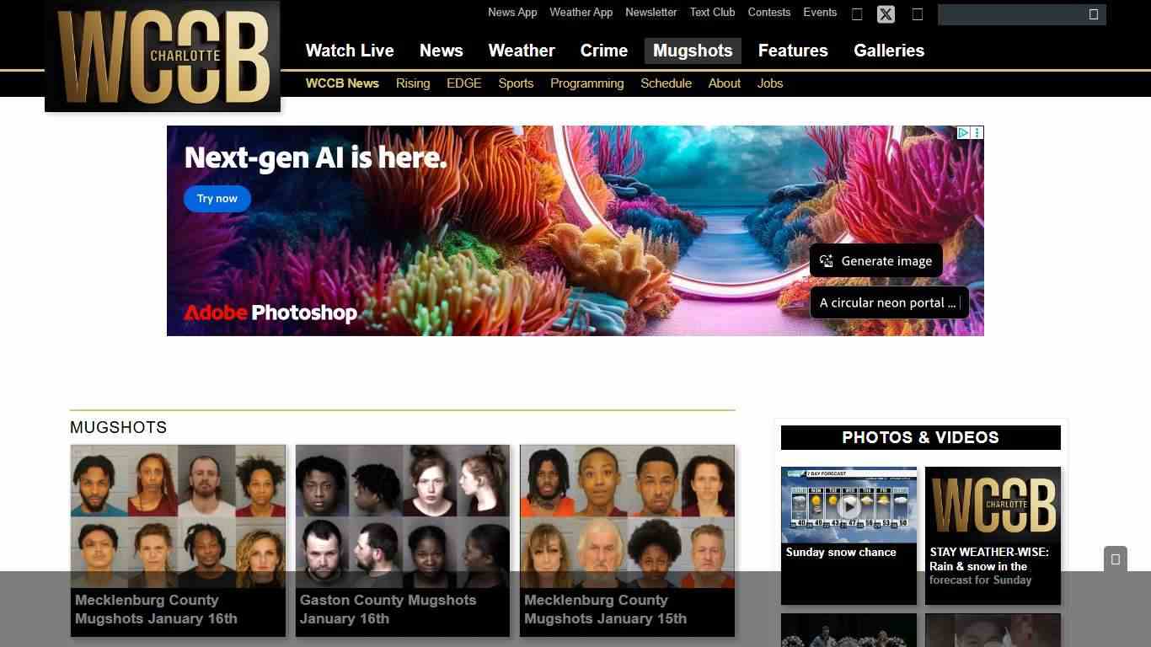The height and width of the screenshot is (647, 1151).
Task: Open the Crime navigation item
Action: (x=603, y=51)
